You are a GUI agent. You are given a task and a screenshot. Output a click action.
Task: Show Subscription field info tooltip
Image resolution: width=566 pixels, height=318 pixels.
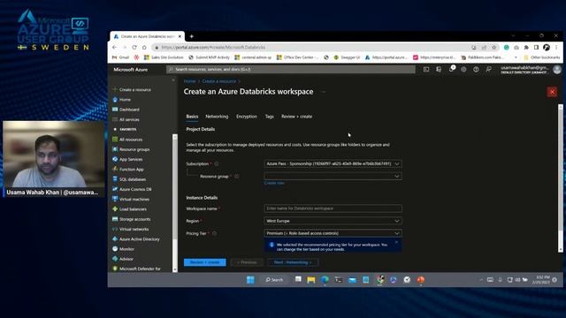[x=217, y=163]
